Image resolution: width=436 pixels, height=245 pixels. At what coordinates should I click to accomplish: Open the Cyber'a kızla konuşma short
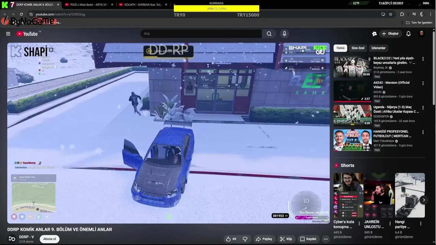click(348, 195)
